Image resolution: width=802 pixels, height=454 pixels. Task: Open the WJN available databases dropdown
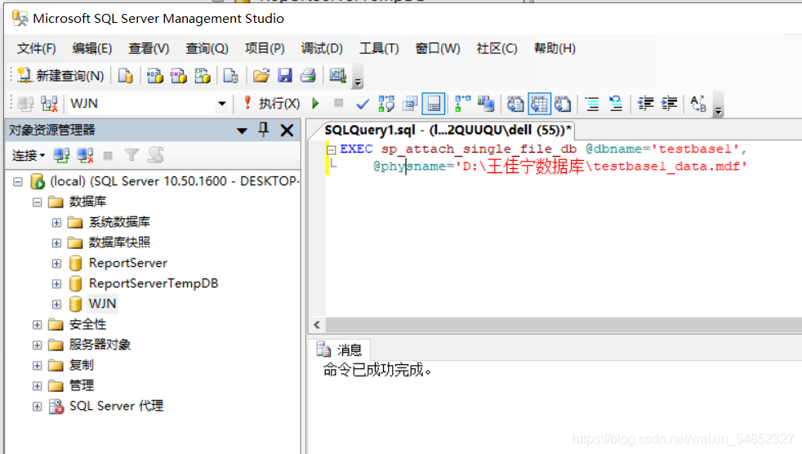click(x=221, y=104)
